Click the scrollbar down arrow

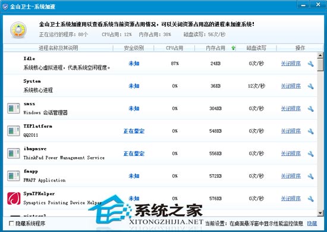pos(320,213)
